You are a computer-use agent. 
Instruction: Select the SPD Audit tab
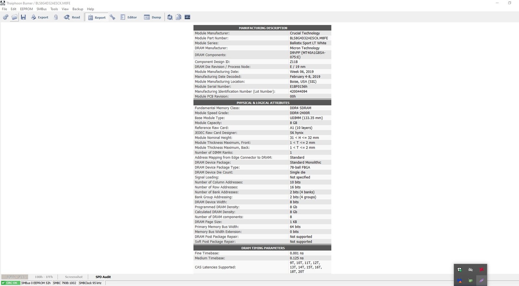(103, 277)
